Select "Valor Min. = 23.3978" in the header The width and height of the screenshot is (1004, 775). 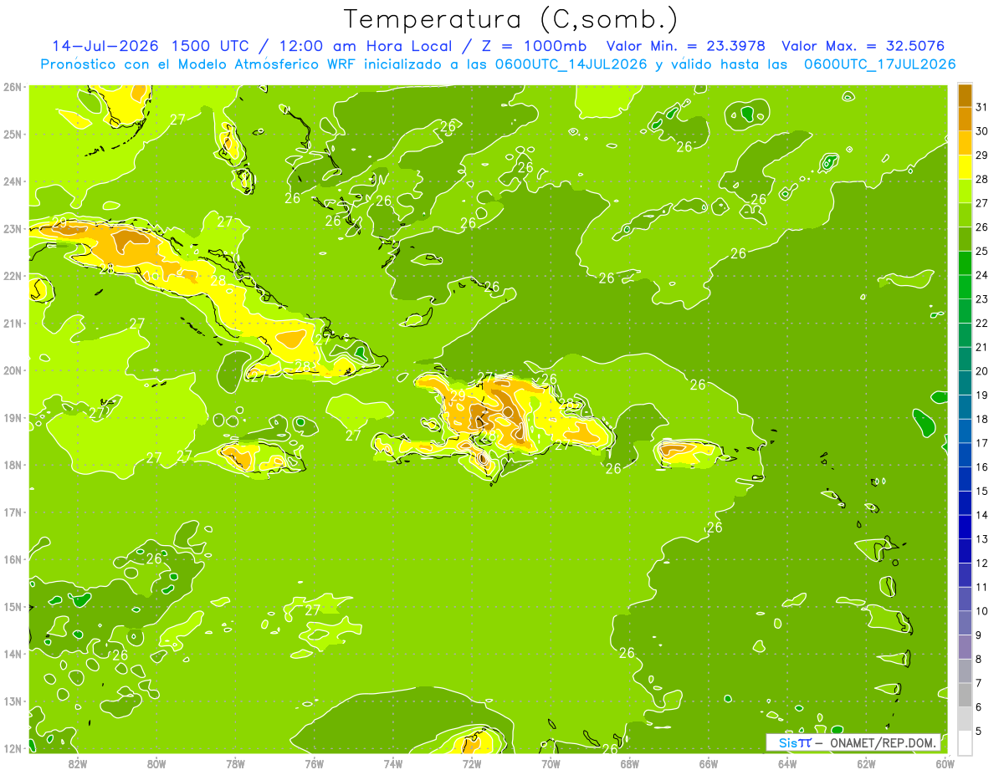pos(686,46)
